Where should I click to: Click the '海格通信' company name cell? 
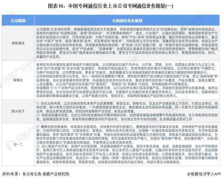click(18, 43)
